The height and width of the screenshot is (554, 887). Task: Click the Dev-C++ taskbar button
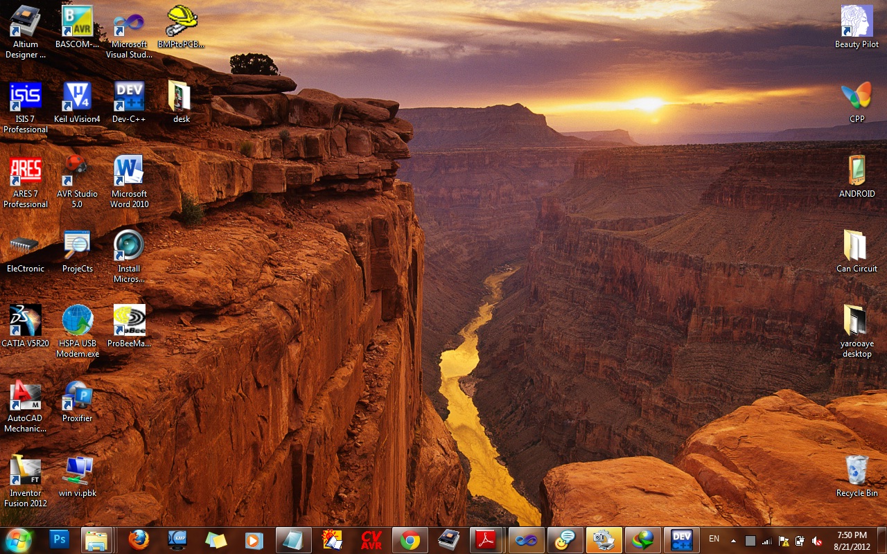(x=681, y=539)
